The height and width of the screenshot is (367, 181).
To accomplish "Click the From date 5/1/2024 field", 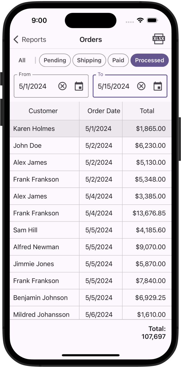I will [x=33, y=86].
